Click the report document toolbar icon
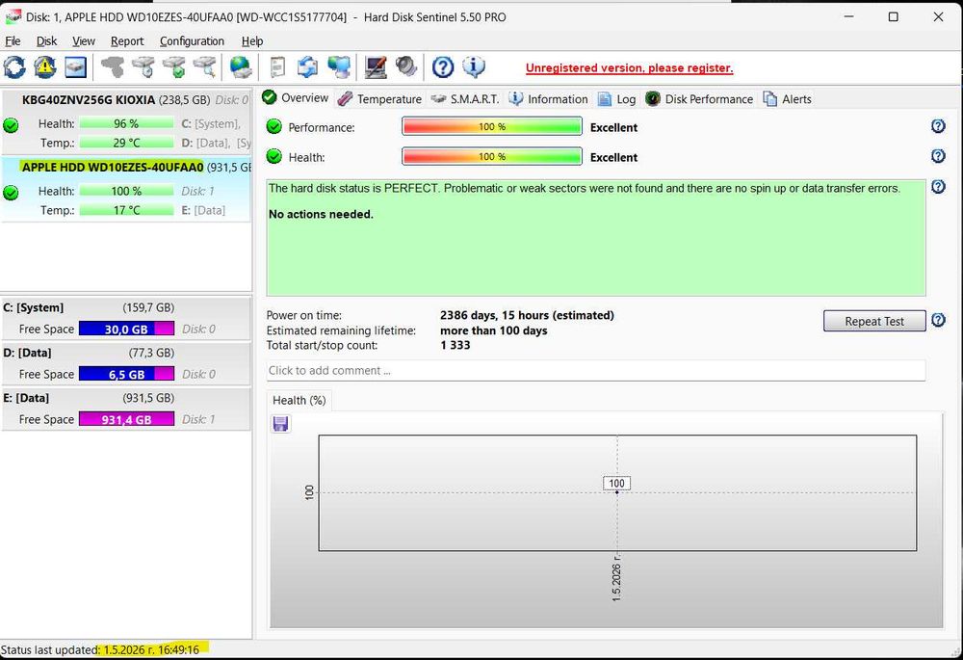 pos(277,67)
